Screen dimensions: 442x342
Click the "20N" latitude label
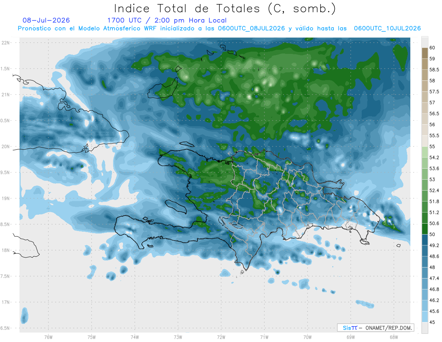[6, 146]
